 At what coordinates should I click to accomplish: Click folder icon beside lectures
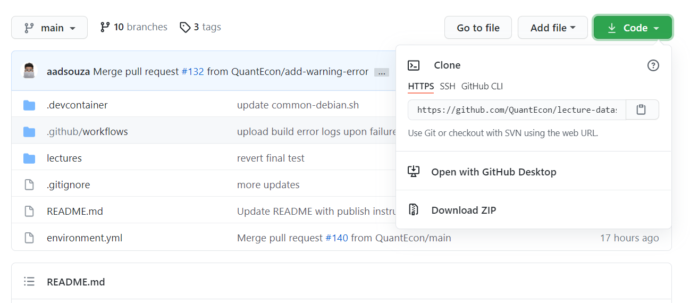tap(29, 158)
